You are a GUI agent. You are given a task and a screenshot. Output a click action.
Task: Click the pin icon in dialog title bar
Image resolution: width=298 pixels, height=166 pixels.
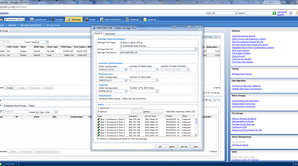pyautogui.click(x=174, y=27)
